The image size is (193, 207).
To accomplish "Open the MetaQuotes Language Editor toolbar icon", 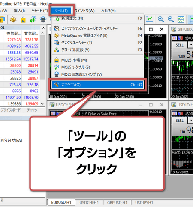I will click(x=13, y=19).
